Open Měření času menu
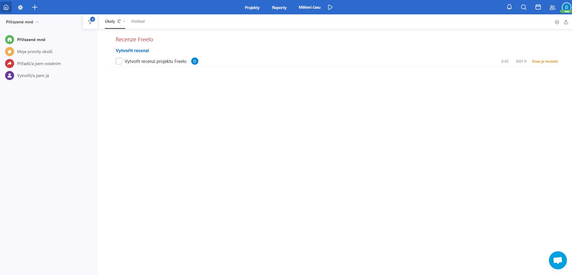The width and height of the screenshot is (572, 275). click(x=310, y=7)
